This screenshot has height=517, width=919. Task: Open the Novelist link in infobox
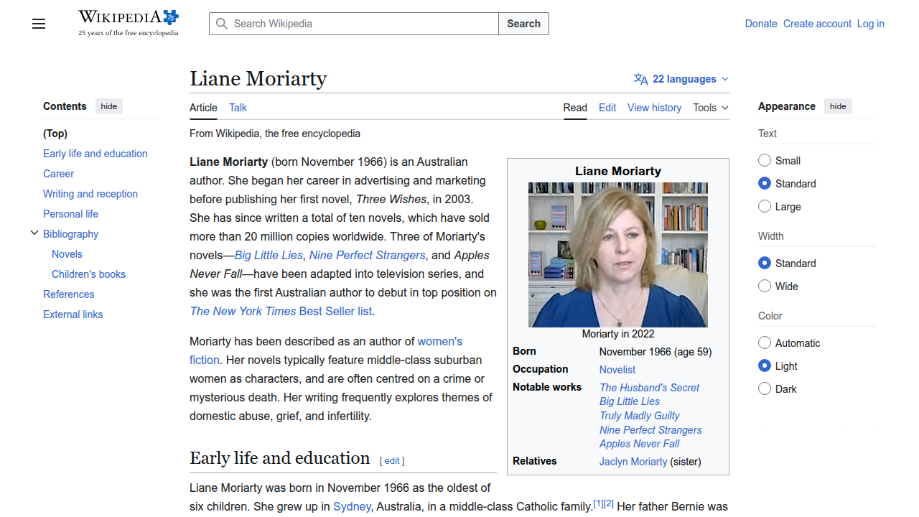(617, 370)
